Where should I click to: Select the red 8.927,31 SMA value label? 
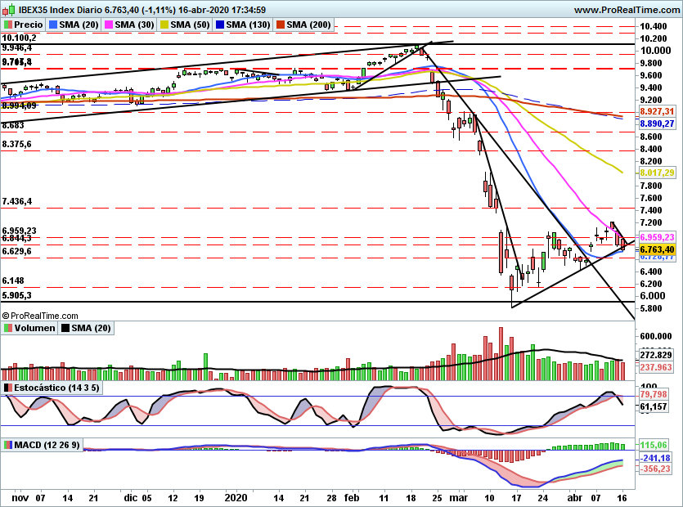tap(657, 111)
